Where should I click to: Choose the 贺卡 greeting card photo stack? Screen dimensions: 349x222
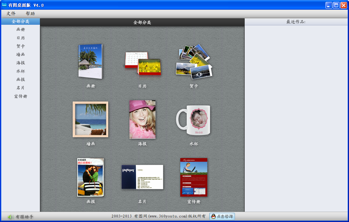194,61
